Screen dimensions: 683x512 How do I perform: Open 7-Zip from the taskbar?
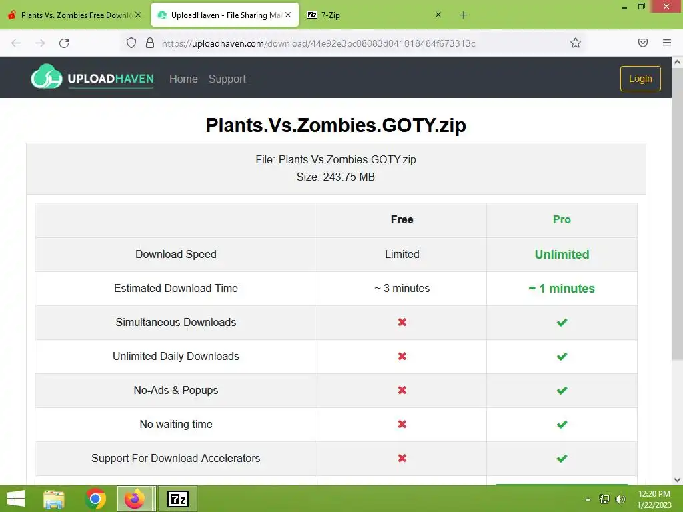point(177,499)
